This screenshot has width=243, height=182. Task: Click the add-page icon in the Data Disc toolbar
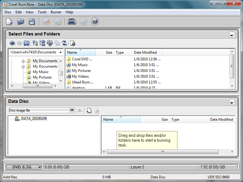(89, 110)
